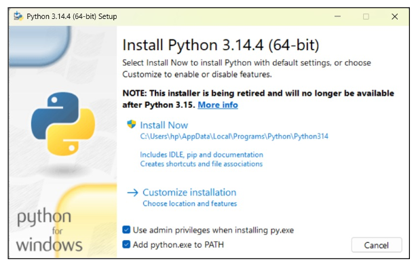This screenshot has height=272, width=416.
Task: Click the 'Install Python 3.14.4 (64-bit)' heading
Action: tap(221, 45)
